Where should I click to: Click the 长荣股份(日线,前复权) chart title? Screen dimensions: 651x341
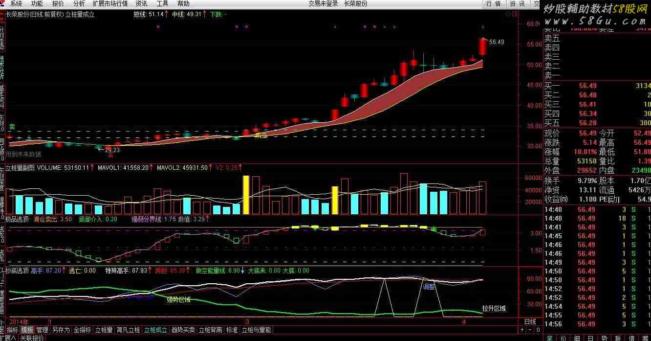click(x=35, y=15)
